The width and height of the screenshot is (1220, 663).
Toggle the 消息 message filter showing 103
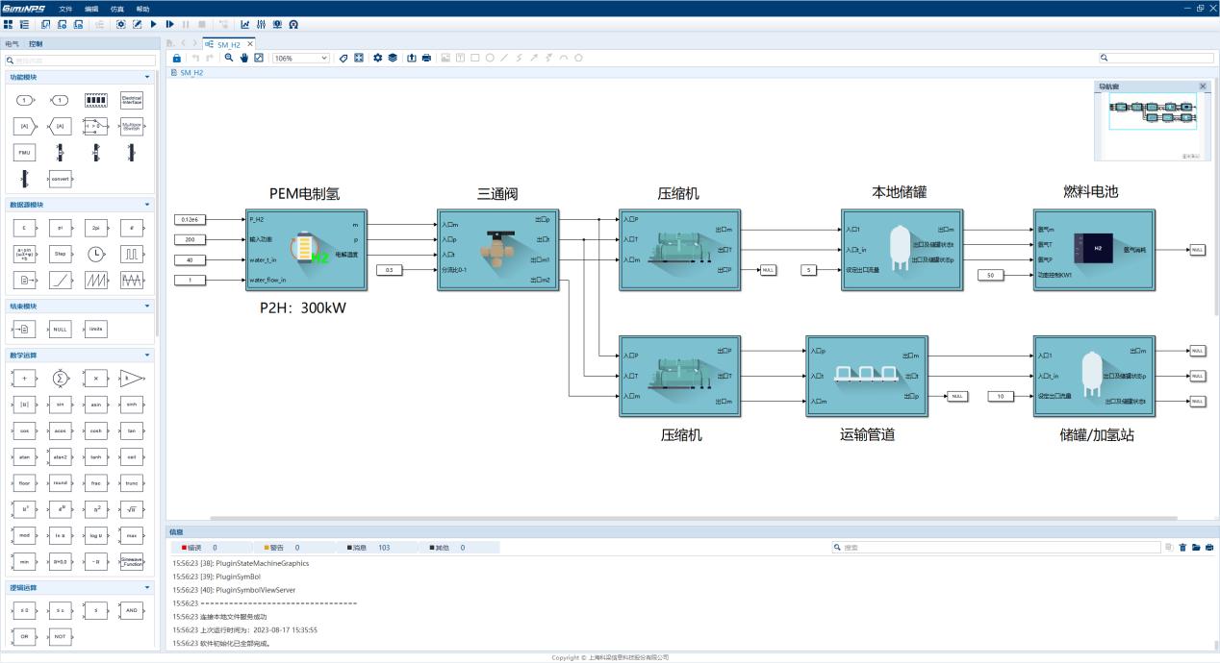pos(369,548)
